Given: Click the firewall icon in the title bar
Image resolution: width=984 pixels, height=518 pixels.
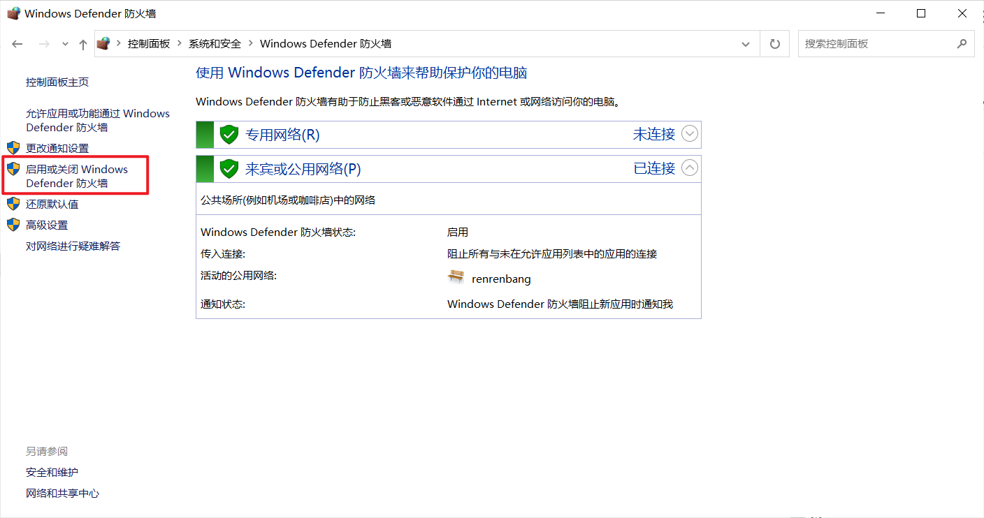Looking at the screenshot, I should [13, 13].
